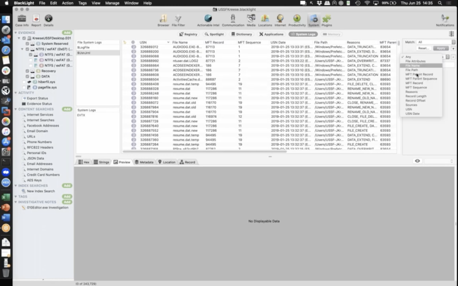The image size is (458, 286).
Task: Click the Apply filter button
Action: (x=441, y=48)
